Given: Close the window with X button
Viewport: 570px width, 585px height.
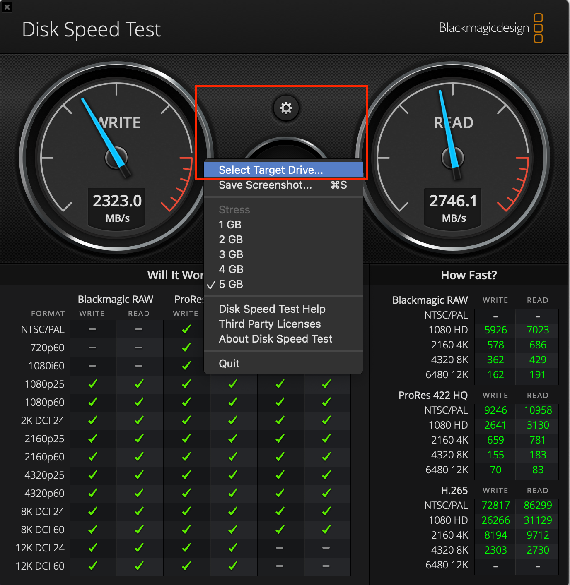Looking at the screenshot, I should click(x=7, y=7).
